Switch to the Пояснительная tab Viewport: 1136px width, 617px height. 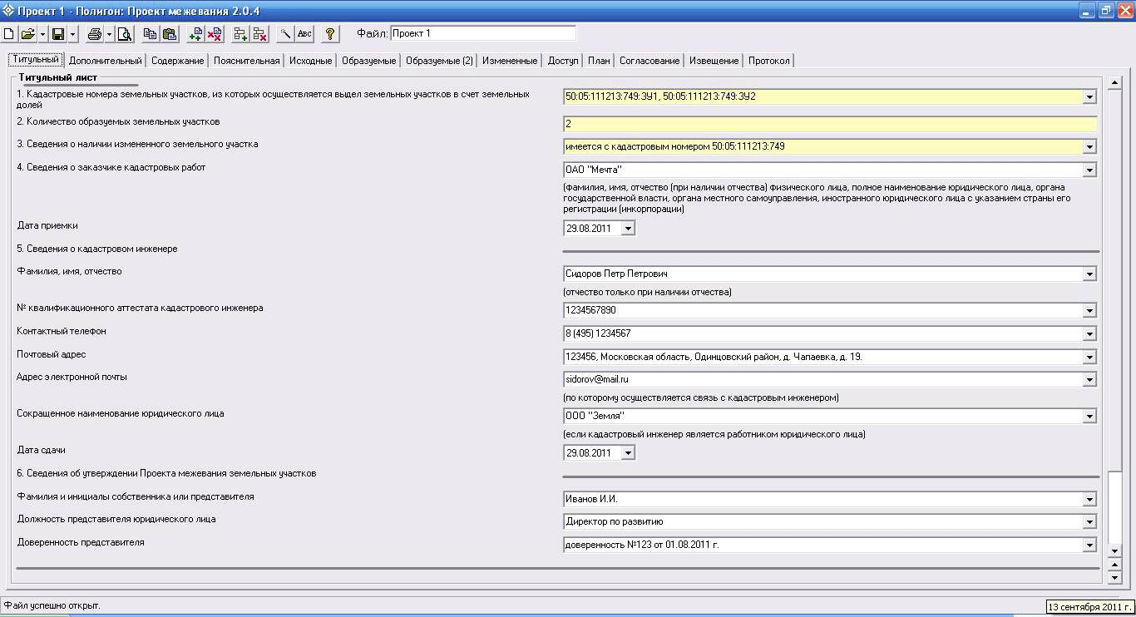click(246, 61)
